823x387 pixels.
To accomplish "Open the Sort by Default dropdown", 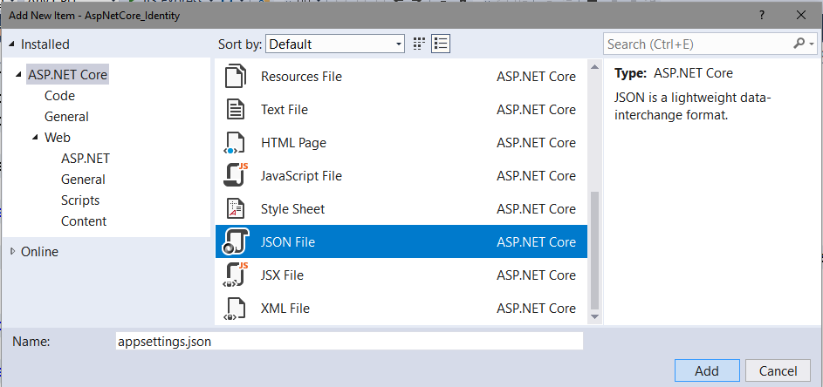I will [335, 44].
